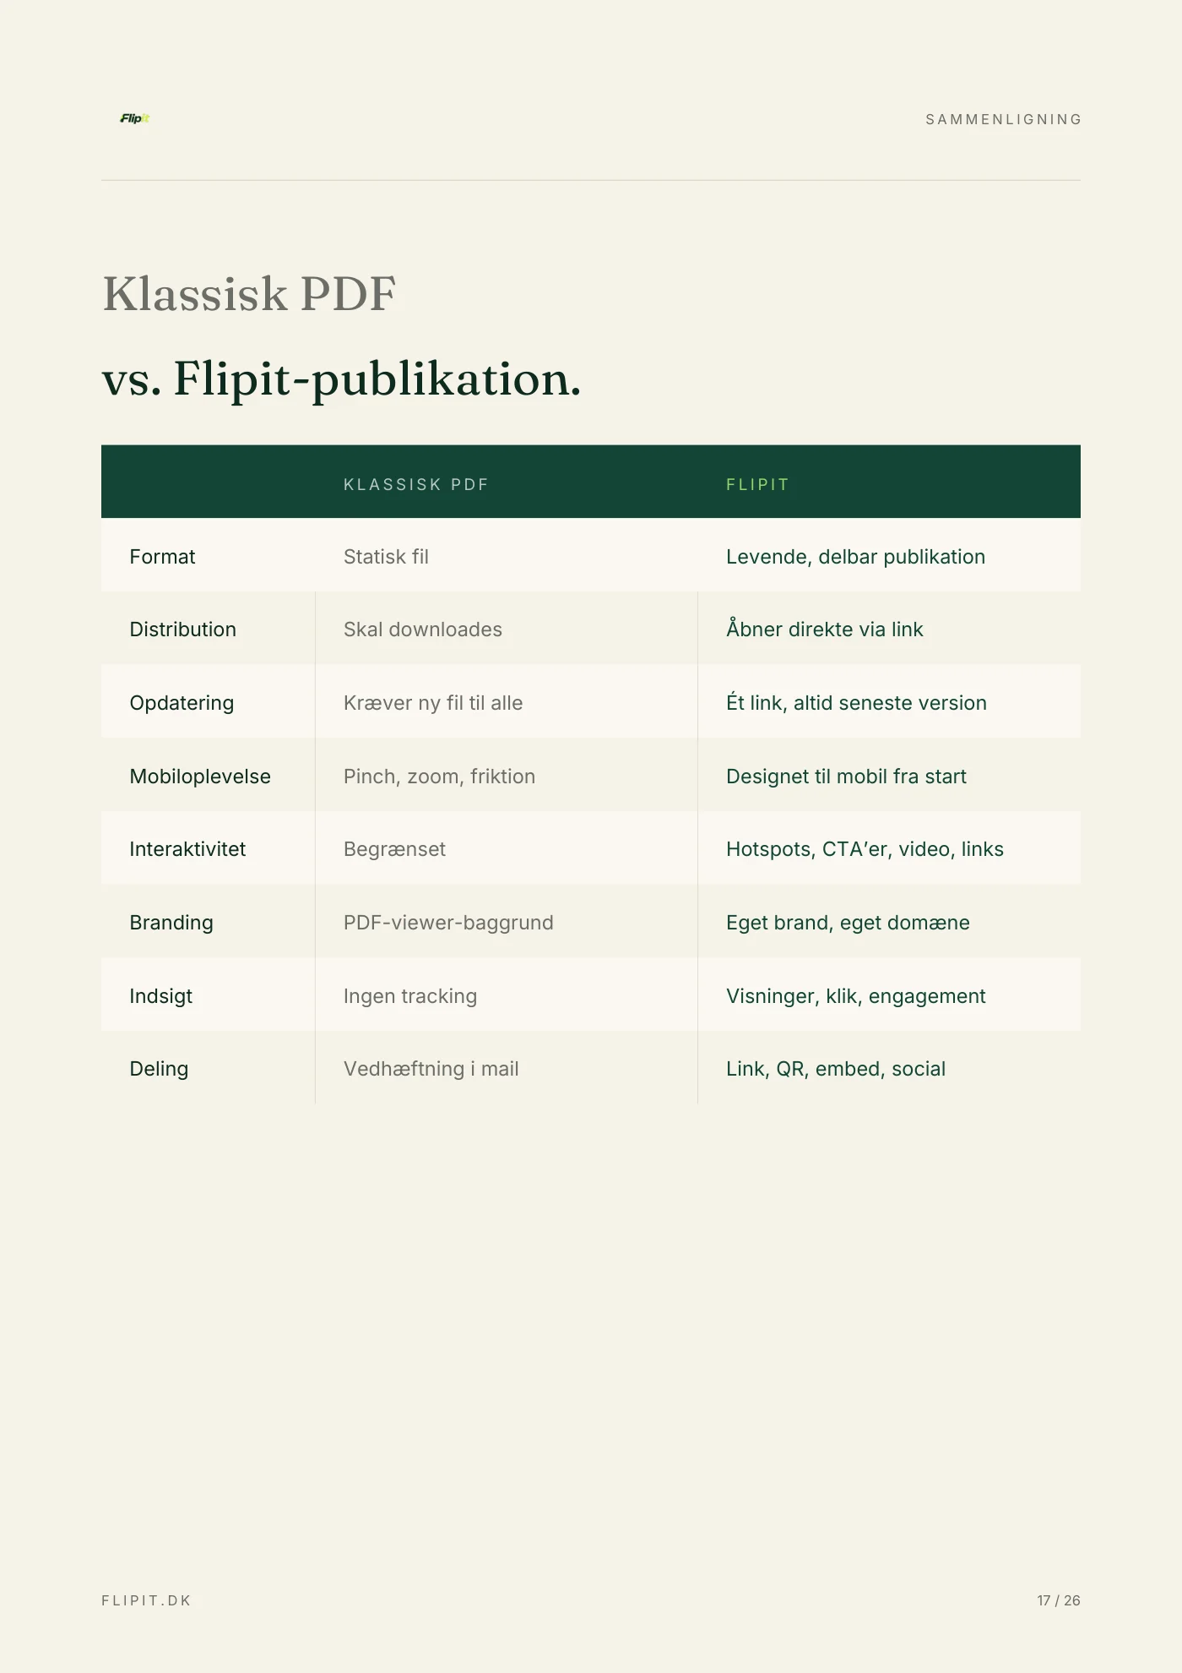Click the vs. Flipit-publikation heading
The width and height of the screenshot is (1182, 1673).
pos(341,379)
